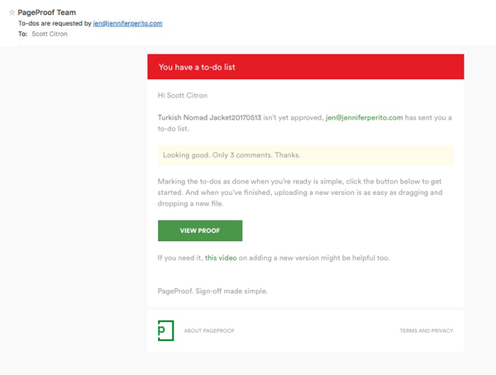This screenshot has height=375, width=496.
Task: Click the green jen@jenniferperito.com body link
Action: 364,118
